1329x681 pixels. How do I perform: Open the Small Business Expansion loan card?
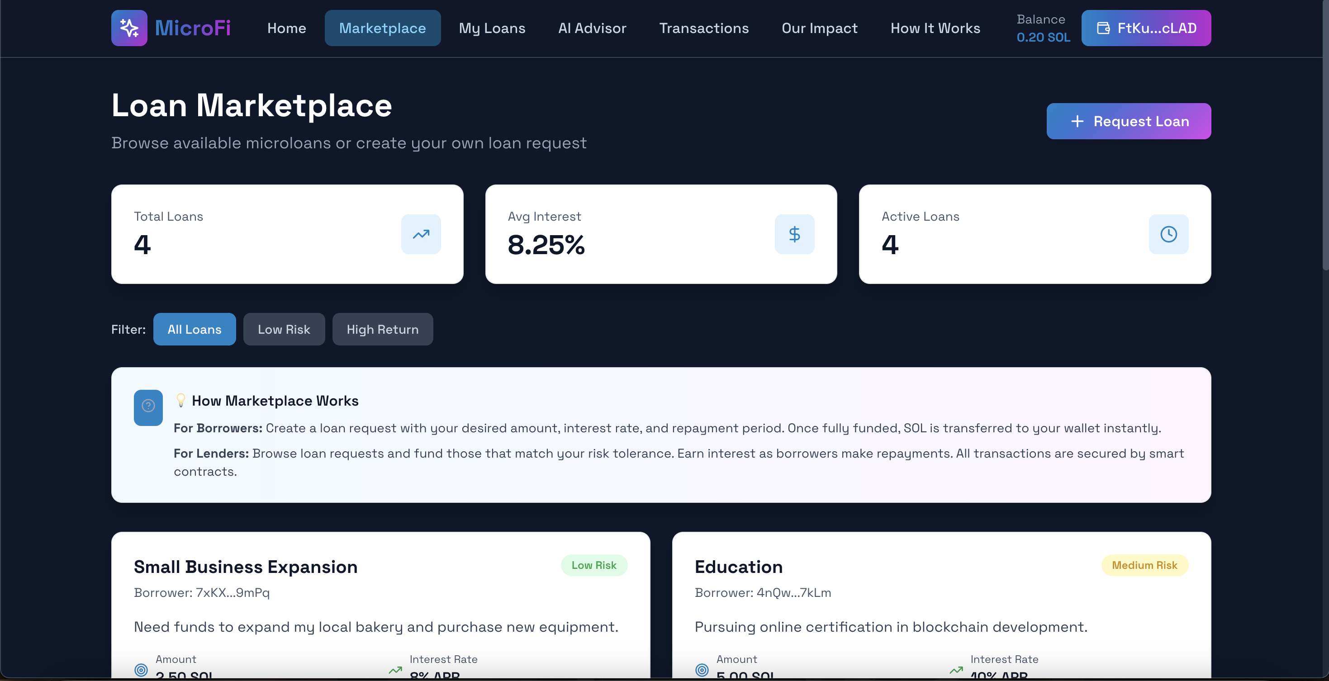tap(245, 567)
